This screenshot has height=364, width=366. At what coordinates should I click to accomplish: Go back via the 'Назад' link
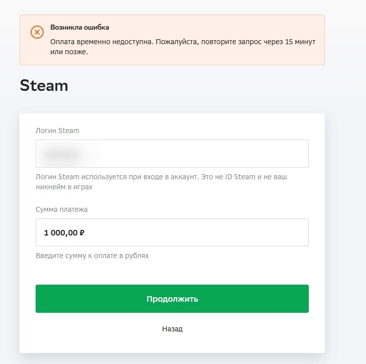172,329
